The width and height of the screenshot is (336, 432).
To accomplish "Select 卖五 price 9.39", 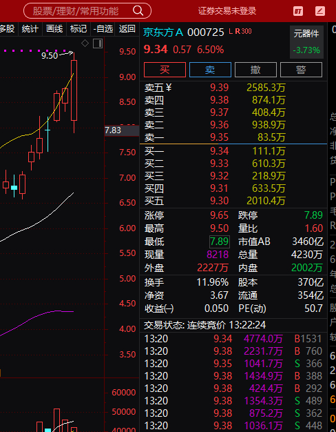I will 220,88.
